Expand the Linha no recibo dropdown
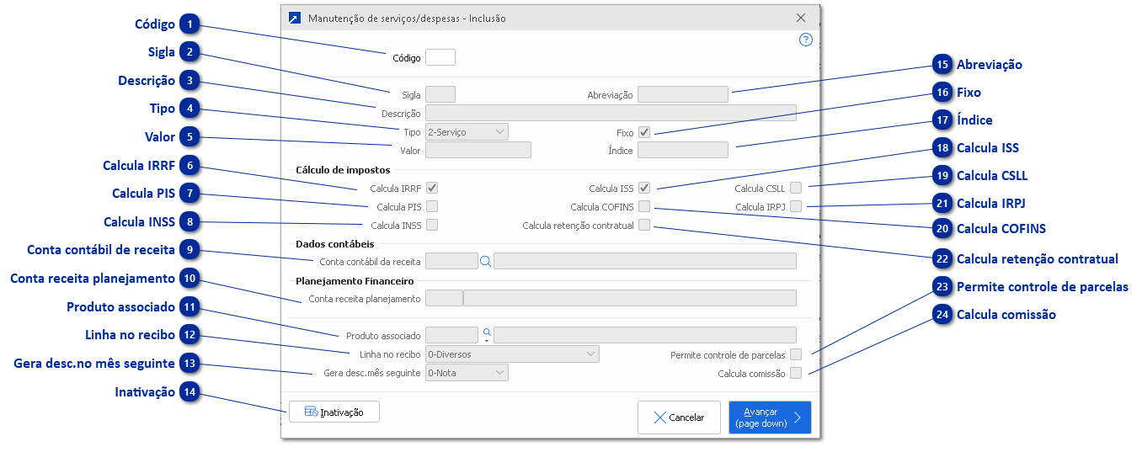Image resolution: width=1142 pixels, height=452 pixels. click(512, 354)
